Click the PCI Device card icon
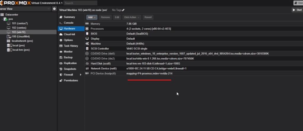 [87, 73]
